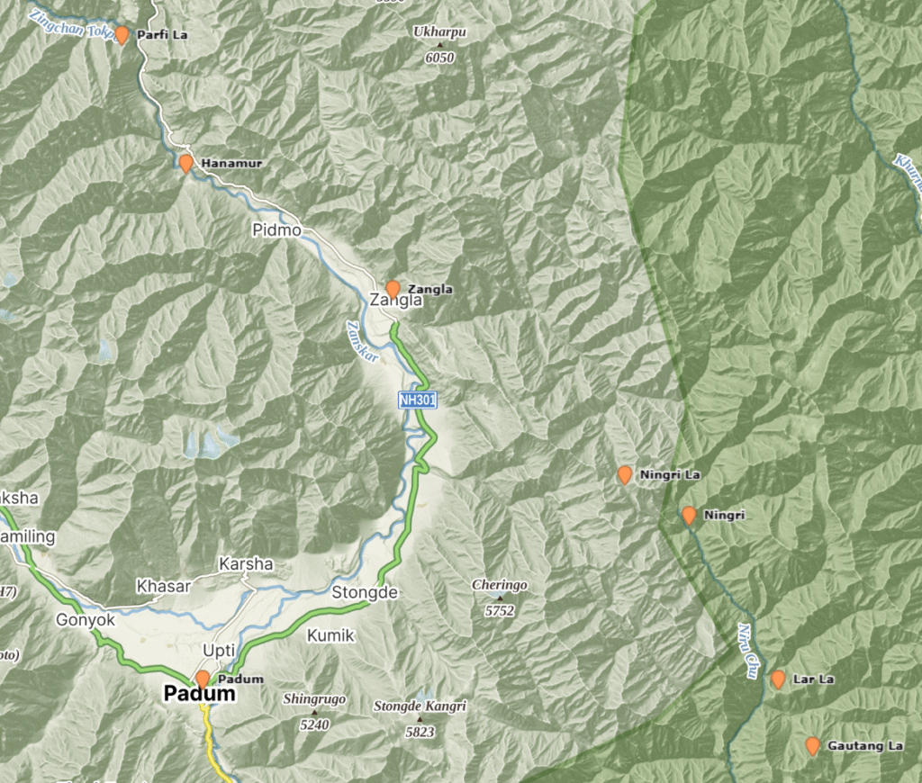
Task: Click the Kumik village label
Action: pyautogui.click(x=331, y=635)
